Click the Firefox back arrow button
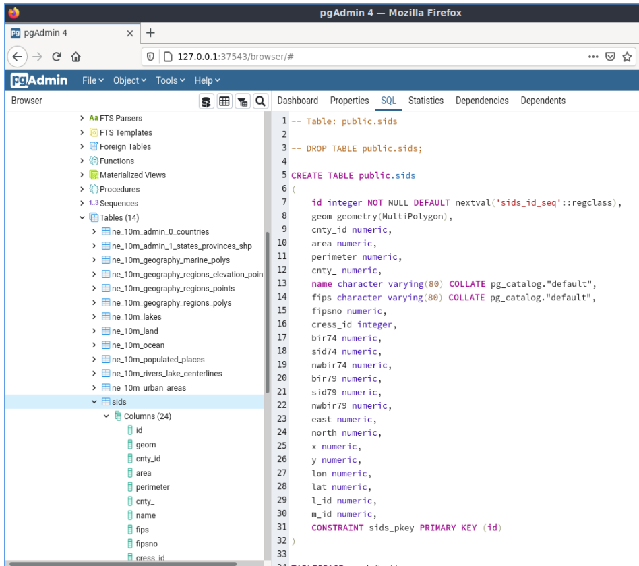 [x=17, y=57]
